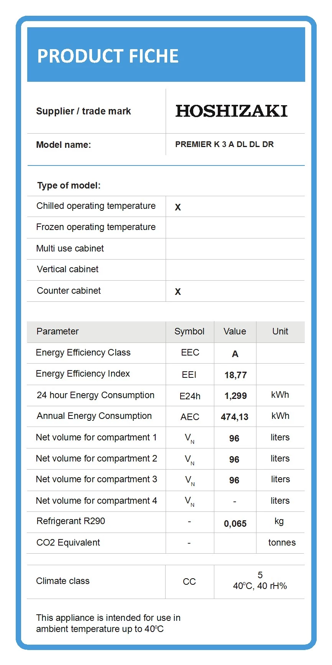Select the Energy Efficiency Index value 18,77
The height and width of the screenshot is (665, 332).
(235, 375)
